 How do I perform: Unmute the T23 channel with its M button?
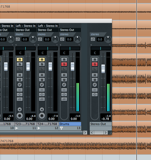click(x=20, y=60)
